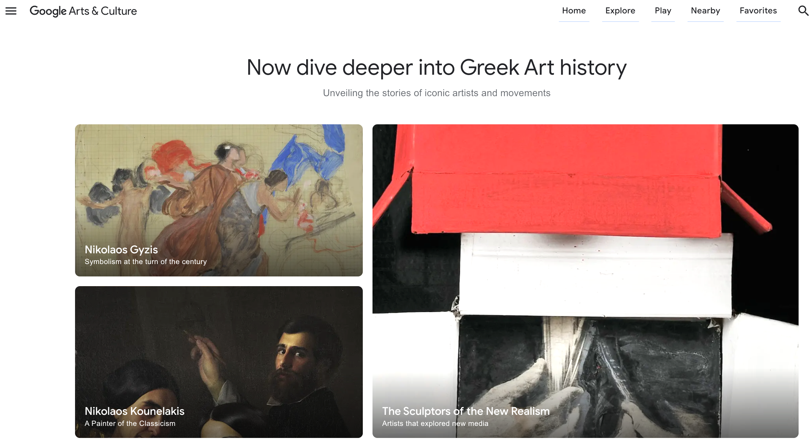Click the Google Arts & Culture logo
Screen dimensions: 812x447
coord(83,11)
